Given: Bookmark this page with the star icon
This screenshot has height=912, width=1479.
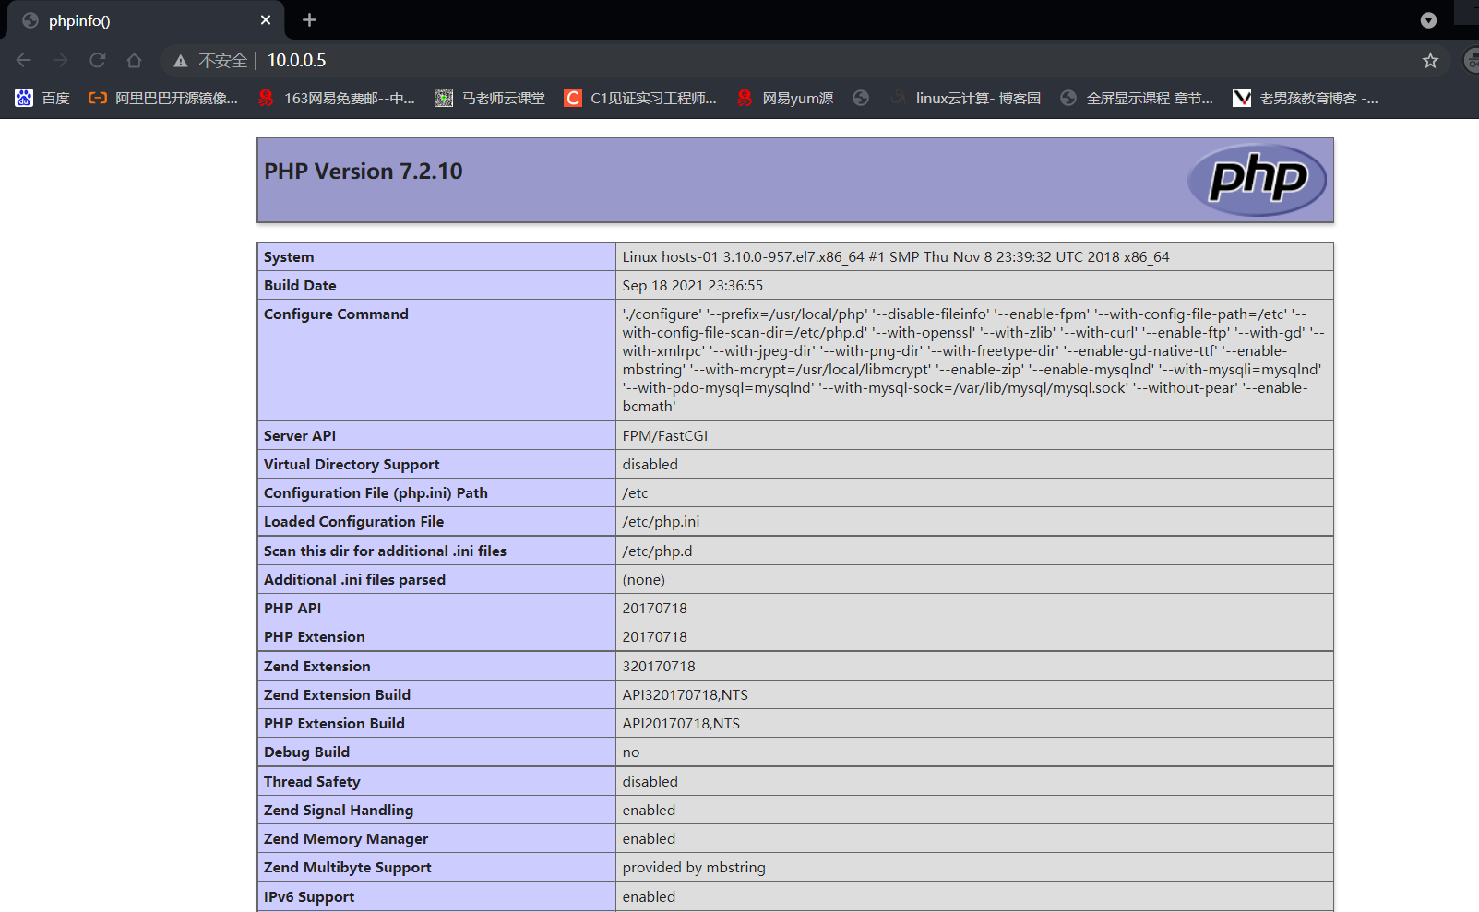Looking at the screenshot, I should [1430, 61].
